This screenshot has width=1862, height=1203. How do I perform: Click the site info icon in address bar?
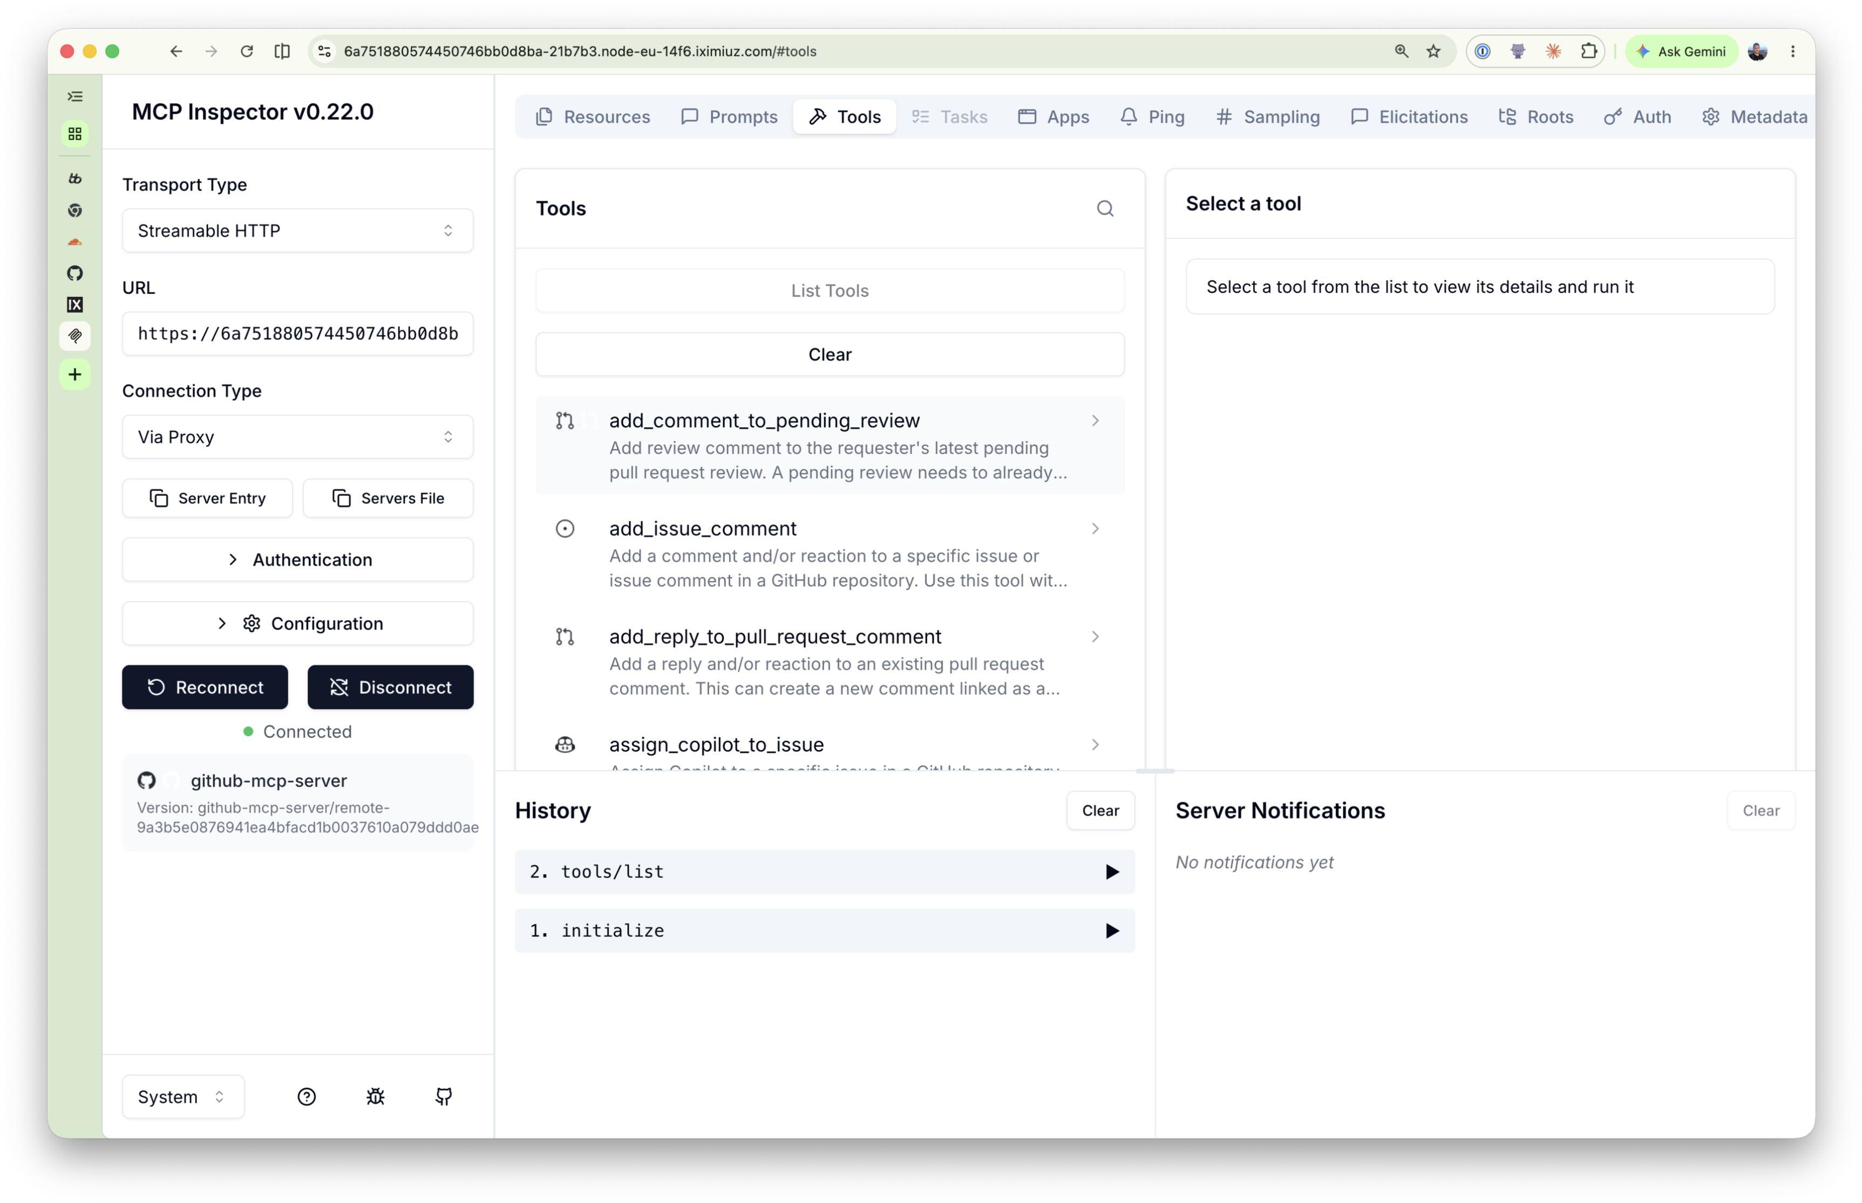pos(323,52)
